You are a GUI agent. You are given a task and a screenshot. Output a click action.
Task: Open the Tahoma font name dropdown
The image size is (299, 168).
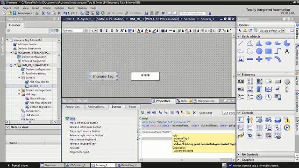pyautogui.click(x=85, y=31)
